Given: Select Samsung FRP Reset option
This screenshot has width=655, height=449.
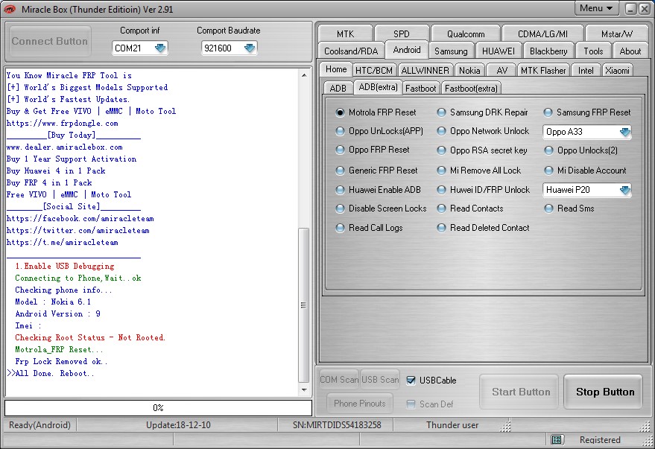Looking at the screenshot, I should 548,112.
